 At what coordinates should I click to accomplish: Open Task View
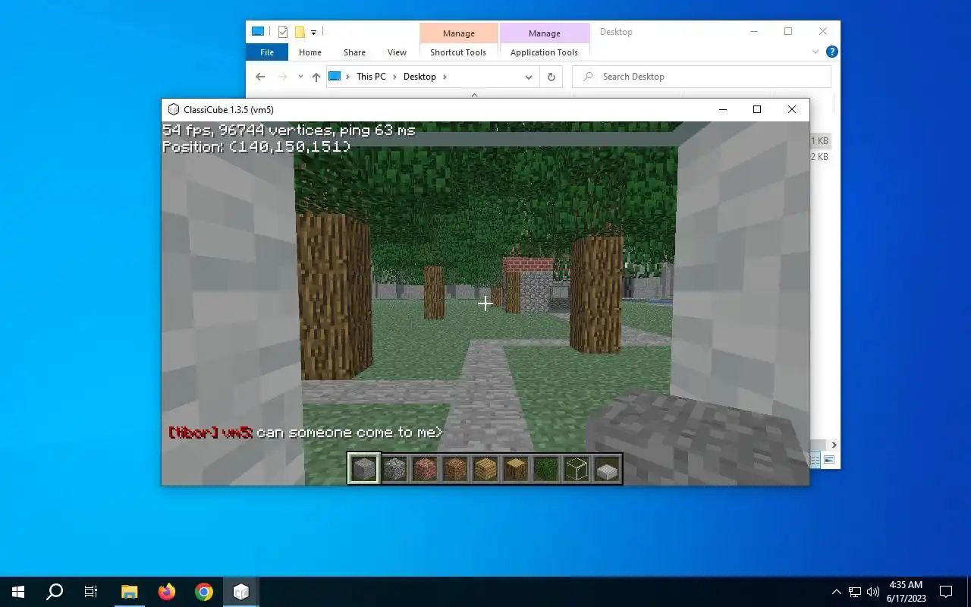point(91,592)
